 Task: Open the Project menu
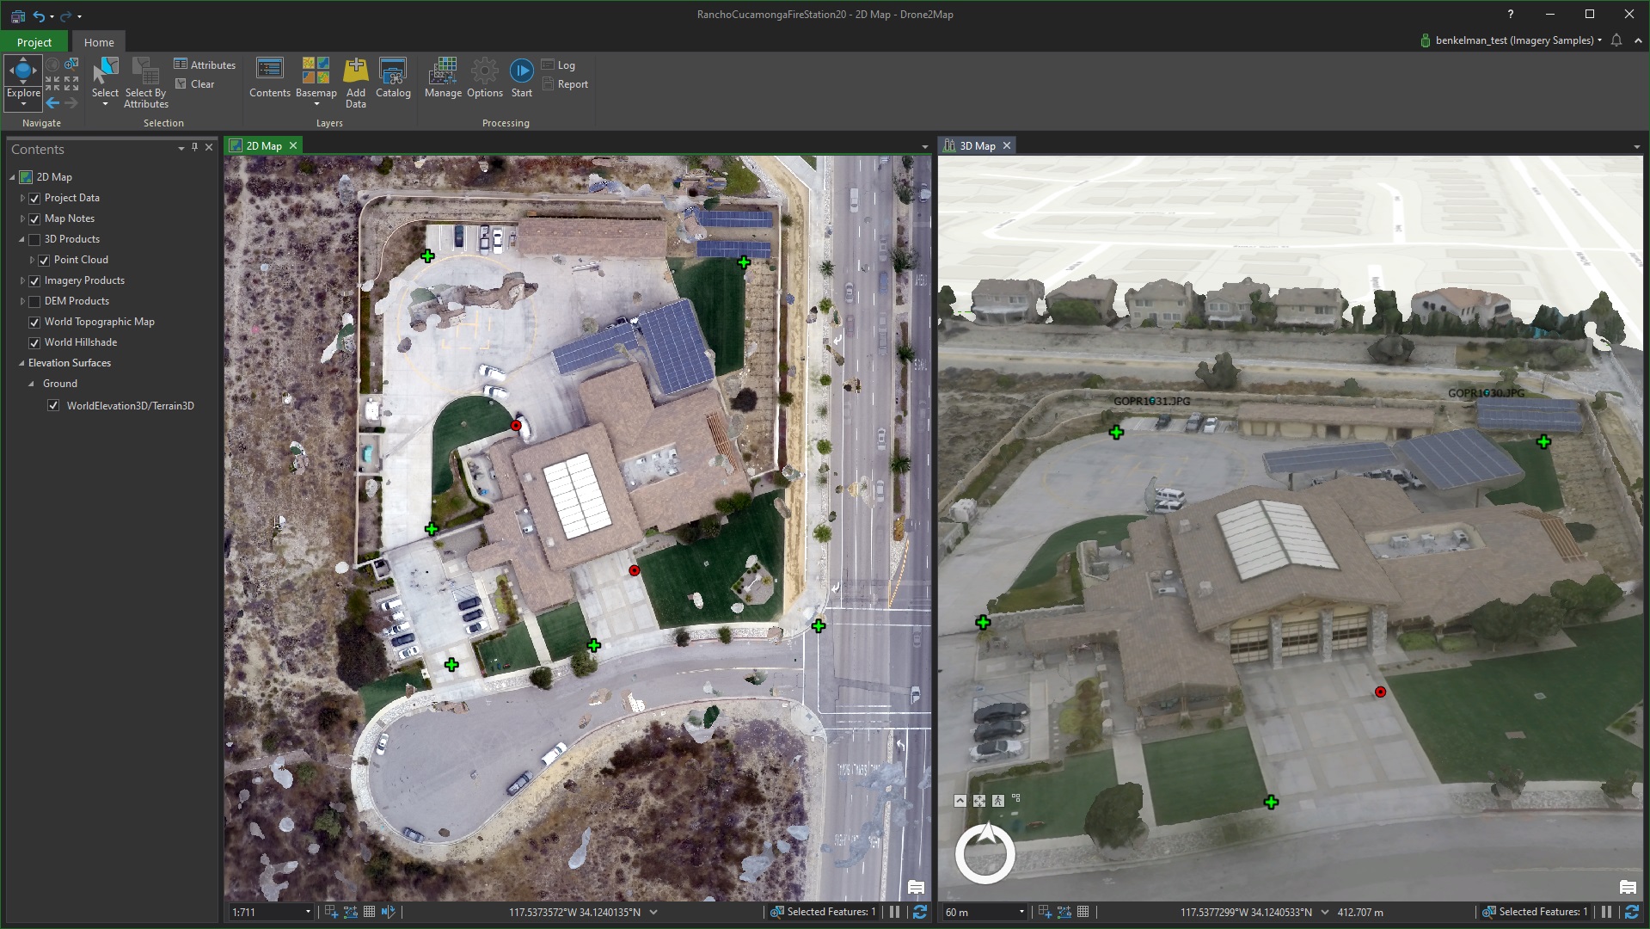[34, 41]
